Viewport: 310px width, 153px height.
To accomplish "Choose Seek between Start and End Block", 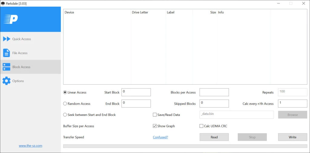I will coord(65,115).
